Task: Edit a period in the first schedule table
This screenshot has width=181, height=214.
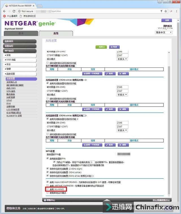Action: 110,74
